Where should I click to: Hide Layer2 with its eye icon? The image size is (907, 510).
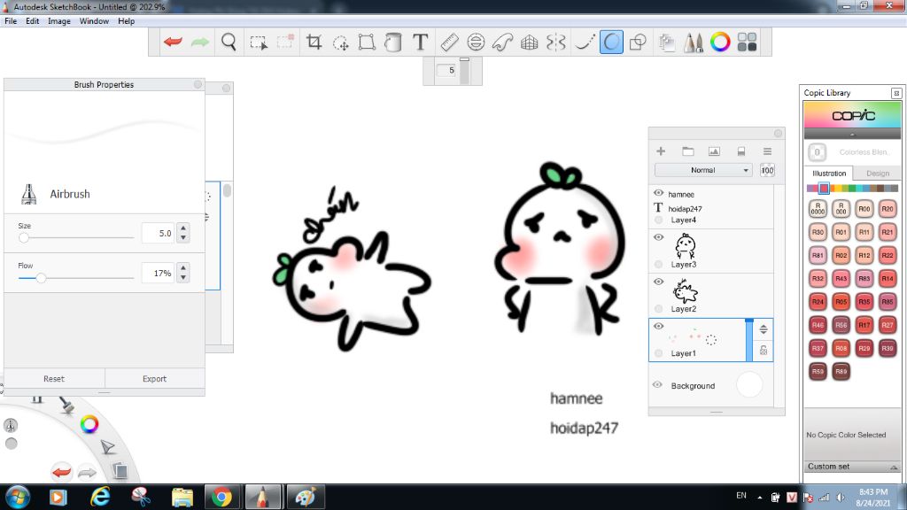(658, 282)
